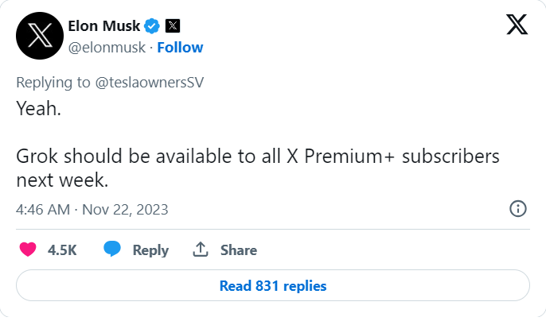
Task: Click the Grok Premium+ tweet text
Action: [258, 168]
